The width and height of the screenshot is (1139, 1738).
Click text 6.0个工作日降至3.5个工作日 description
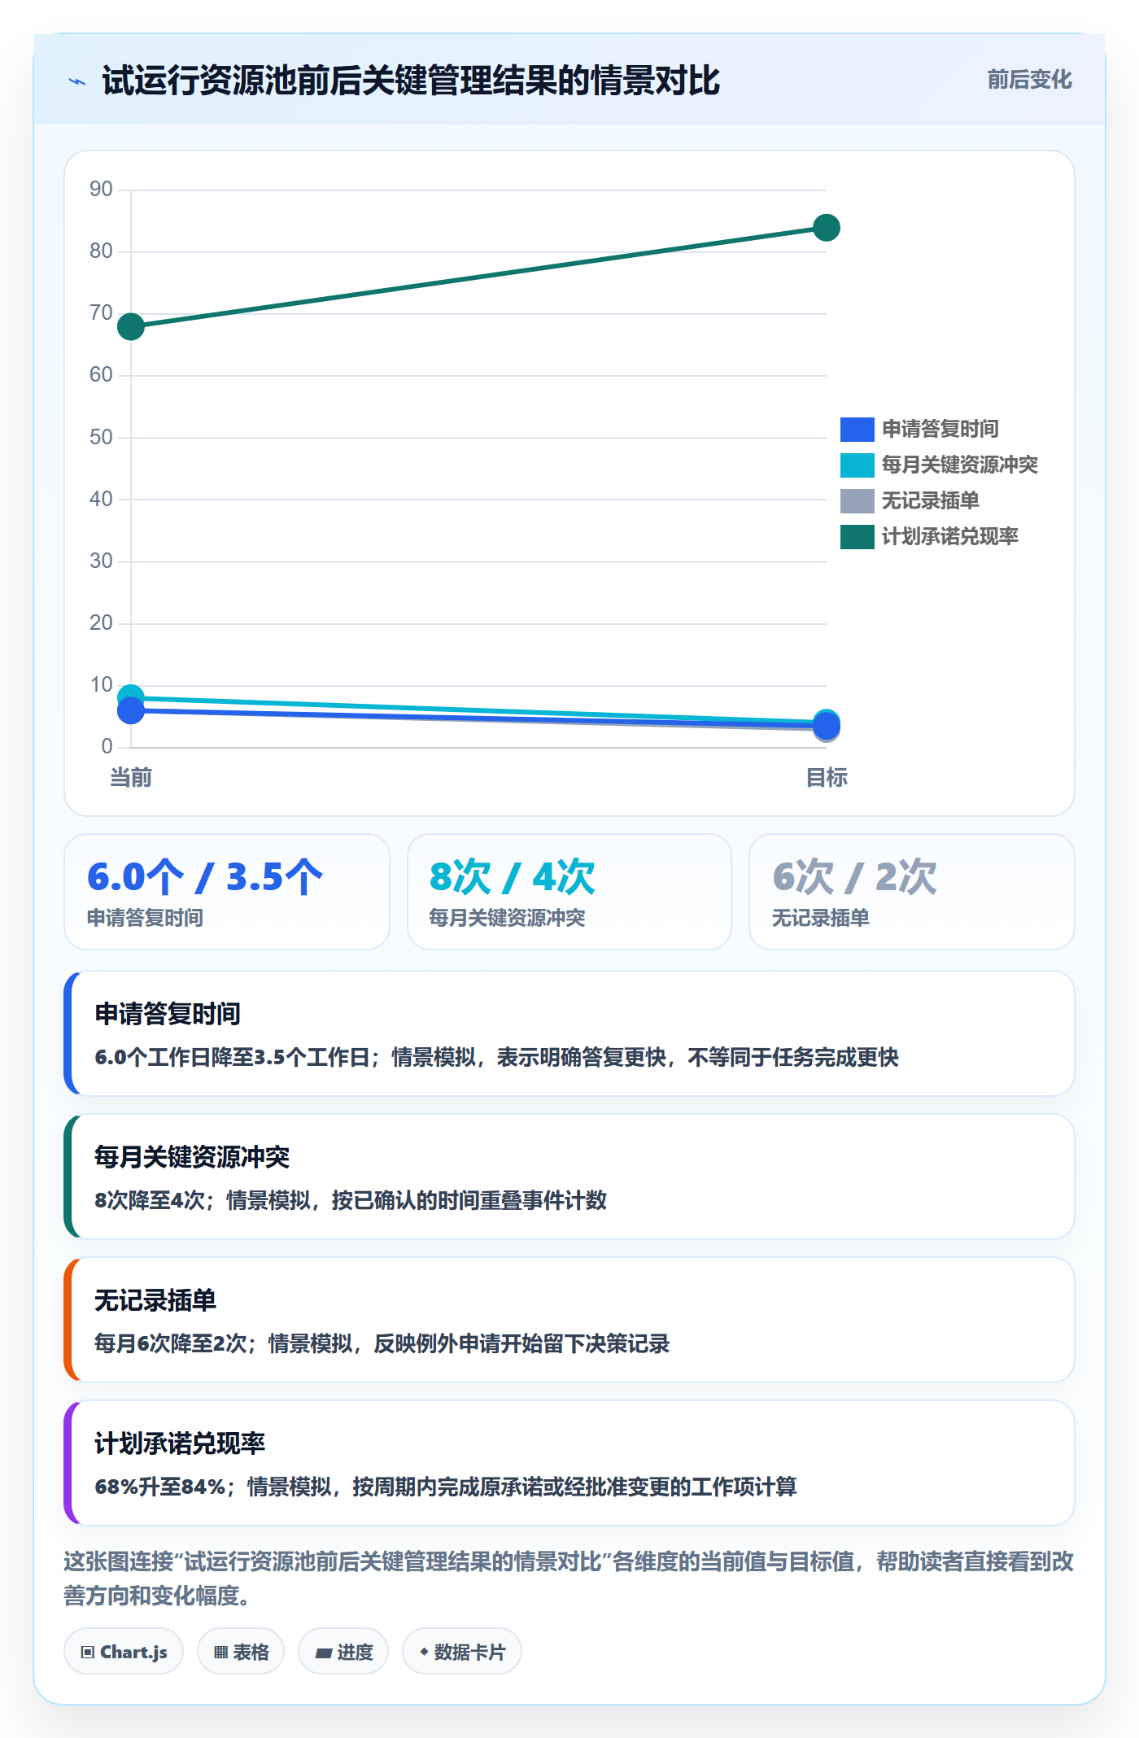(x=497, y=1057)
